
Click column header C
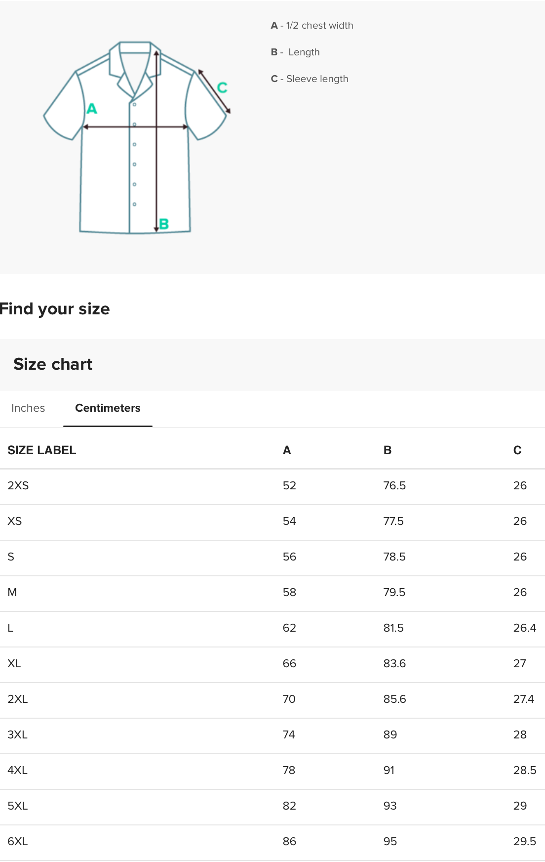tap(517, 450)
